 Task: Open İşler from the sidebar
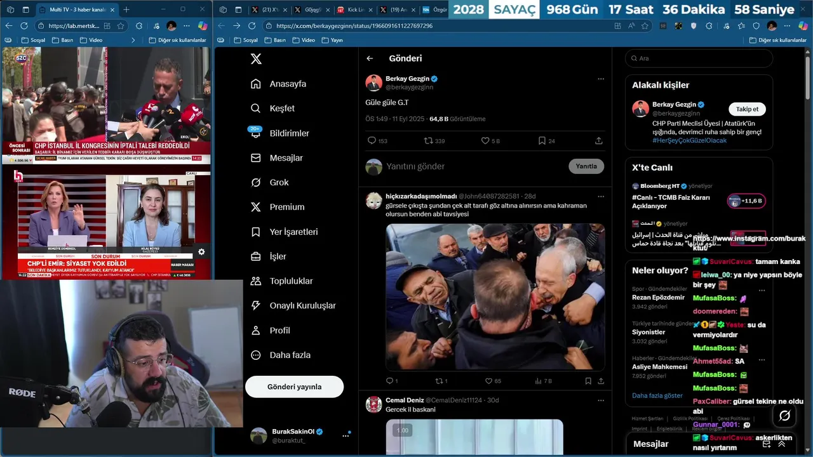coord(269,256)
